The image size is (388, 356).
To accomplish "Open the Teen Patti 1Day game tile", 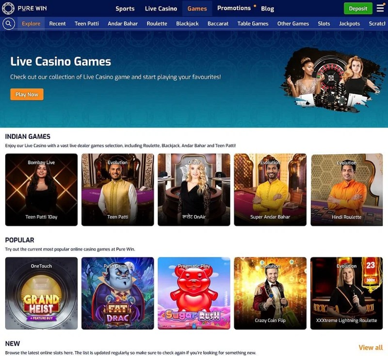I will (x=41, y=189).
